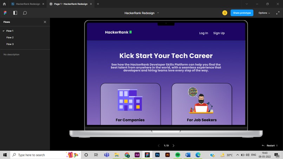
Task: Click the battery tray icon
Action: [x=243, y=155]
